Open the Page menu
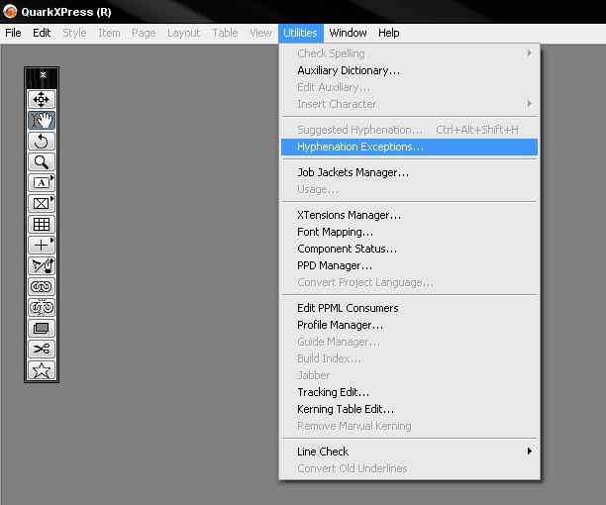 click(x=144, y=33)
